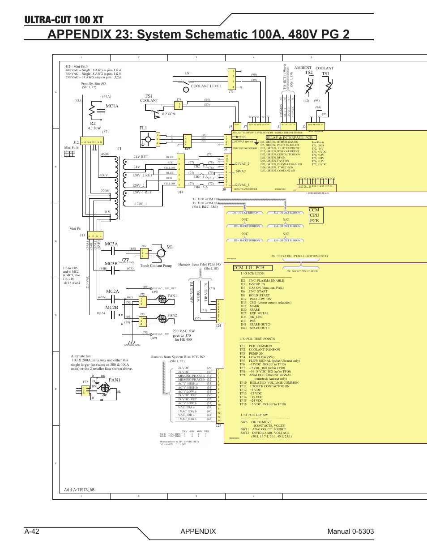
Task: Select the Manual 0-5303 footer text
Action: [350, 531]
